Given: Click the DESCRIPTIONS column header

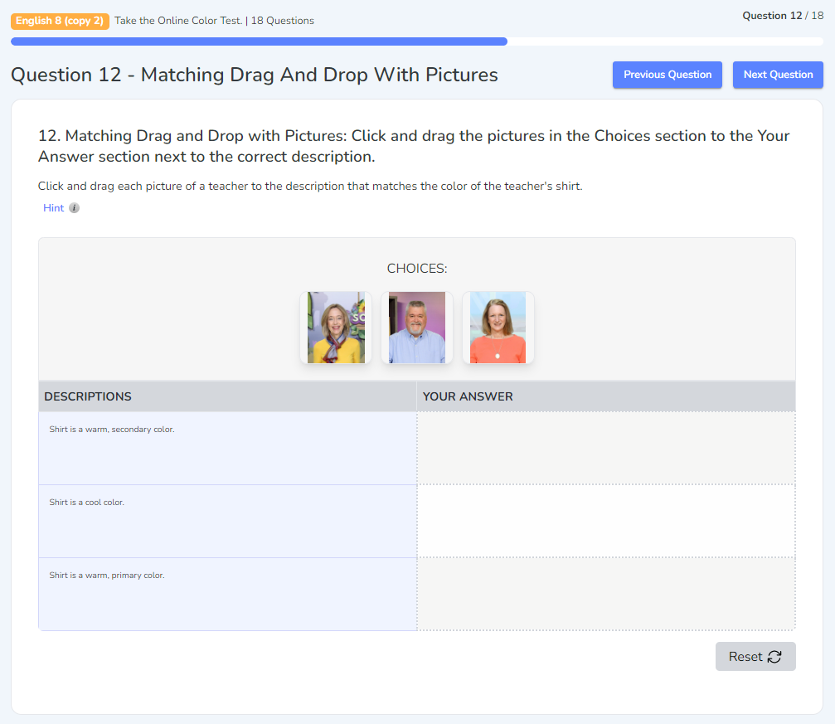Looking at the screenshot, I should (227, 396).
